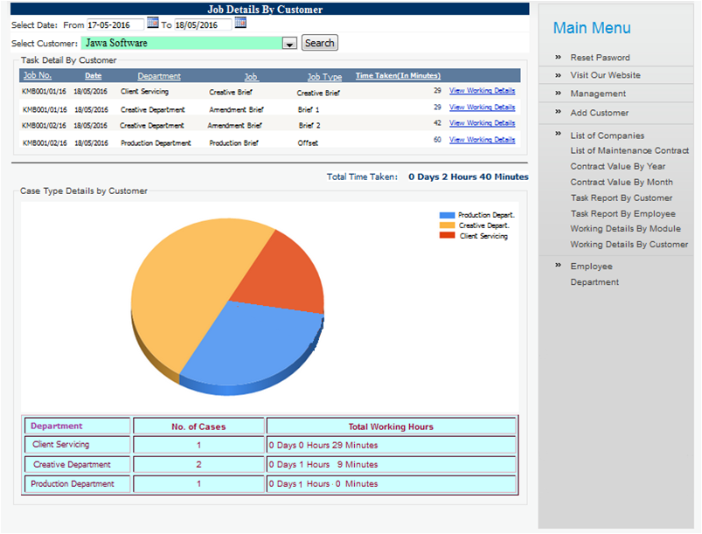Sort by Job No. column header
Screen dimensions: 702x534
38,75
